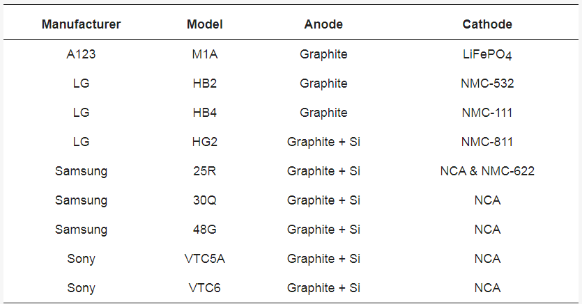Click the NMC-811 cathode entry
Screen dimensions: 582x304
[487, 142]
